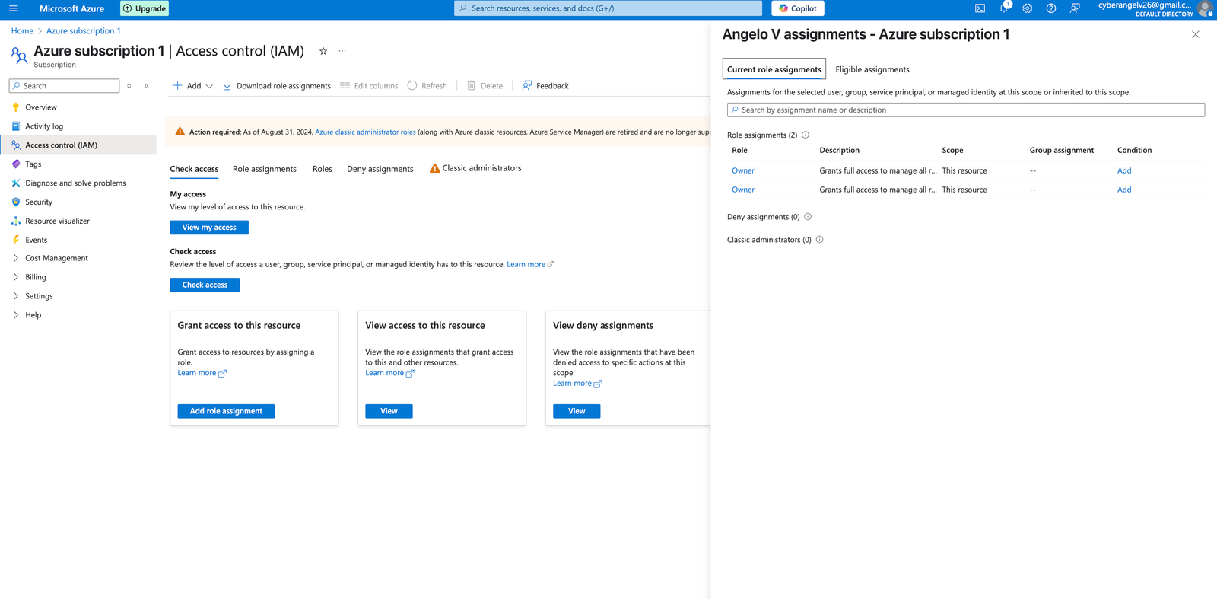This screenshot has width=1217, height=599.
Task: Select Access control (IAM) sidebar item
Action: click(79, 145)
